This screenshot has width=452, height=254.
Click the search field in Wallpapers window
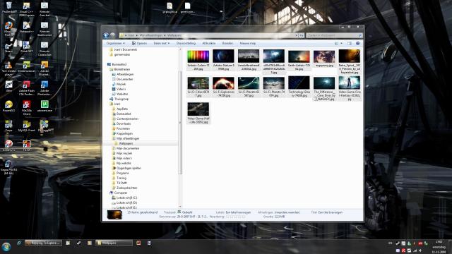(x=334, y=35)
